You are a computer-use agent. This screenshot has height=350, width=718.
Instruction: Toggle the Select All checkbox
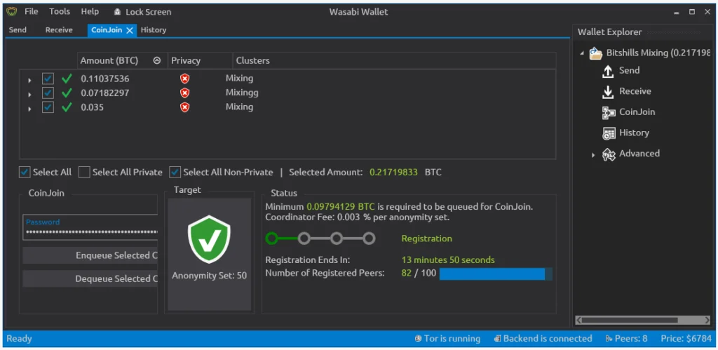click(25, 173)
